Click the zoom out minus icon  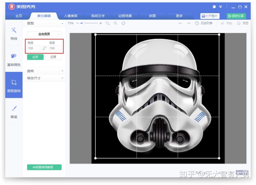(x=78, y=23)
